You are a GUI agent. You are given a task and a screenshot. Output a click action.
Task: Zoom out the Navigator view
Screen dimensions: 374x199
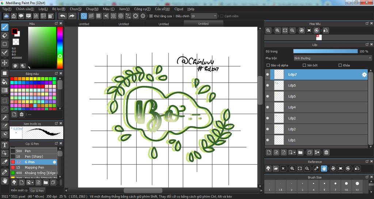point(292,31)
